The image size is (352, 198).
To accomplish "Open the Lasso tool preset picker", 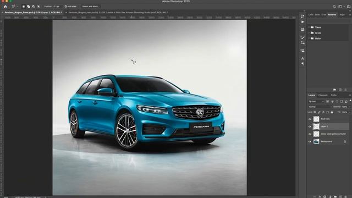I will tap(15, 7).
